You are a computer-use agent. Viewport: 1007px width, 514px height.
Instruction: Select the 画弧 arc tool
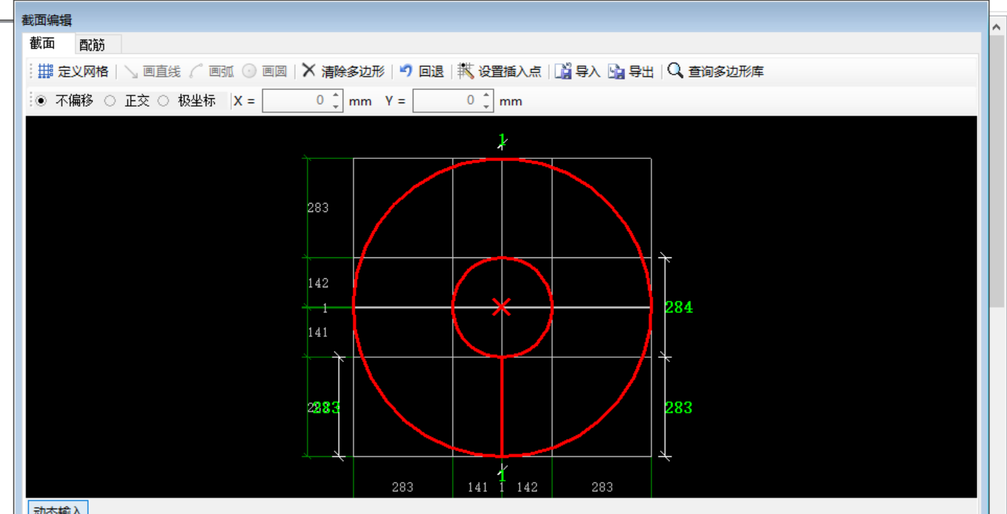(x=212, y=71)
